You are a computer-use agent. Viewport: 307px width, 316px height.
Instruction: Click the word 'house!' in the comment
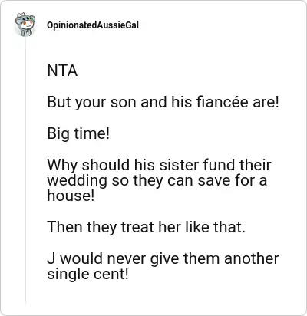click(71, 196)
